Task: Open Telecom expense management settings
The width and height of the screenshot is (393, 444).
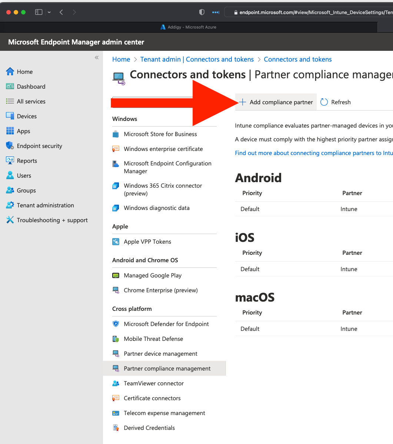Action: click(164, 413)
